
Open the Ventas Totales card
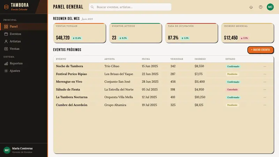coord(80,33)
